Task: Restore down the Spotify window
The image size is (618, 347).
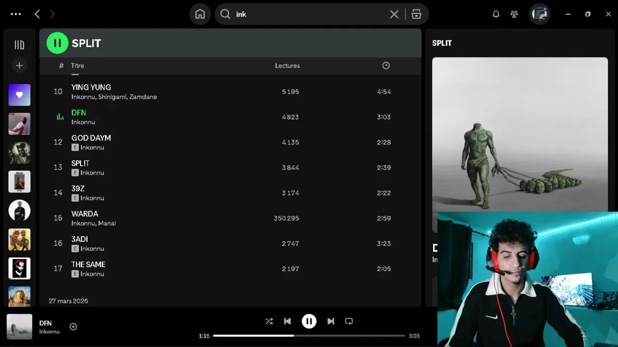Action: pos(588,14)
